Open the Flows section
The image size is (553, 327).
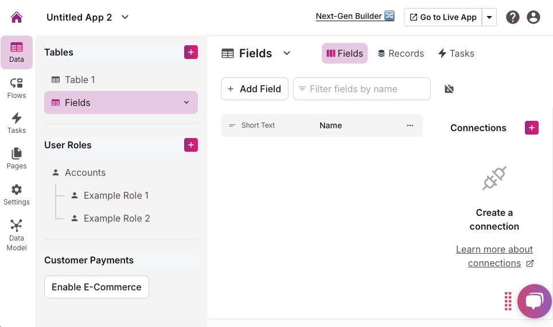point(17,88)
